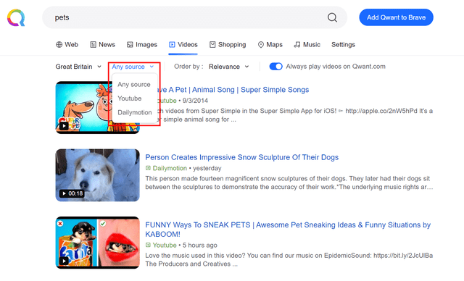Click the globe icon beside Web
464x281 pixels.
point(59,45)
